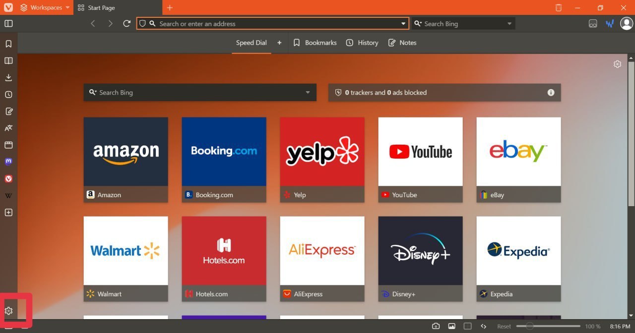Open the Mastodon web panel
The height and width of the screenshot is (333, 635).
pyautogui.click(x=8, y=162)
